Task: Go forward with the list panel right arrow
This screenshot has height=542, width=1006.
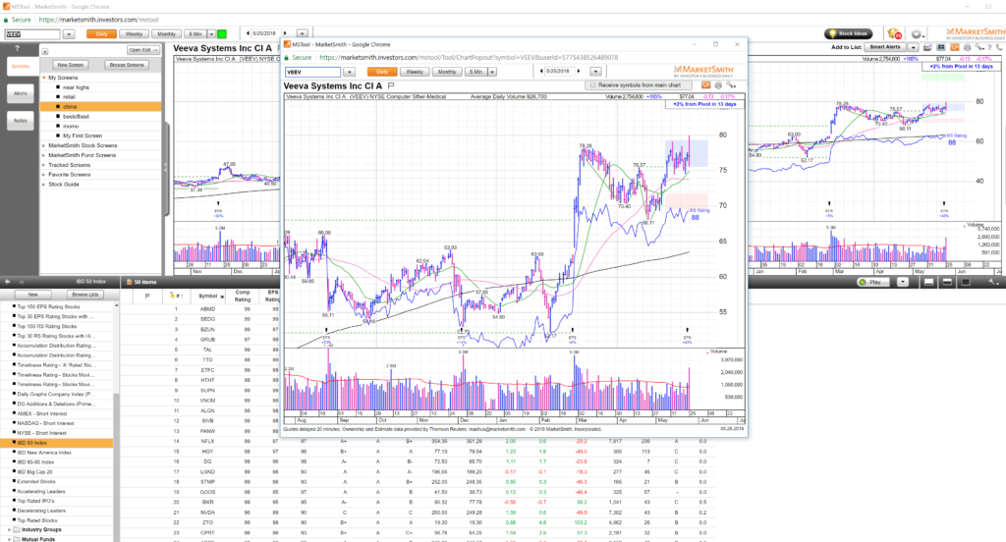Action: (x=22, y=282)
